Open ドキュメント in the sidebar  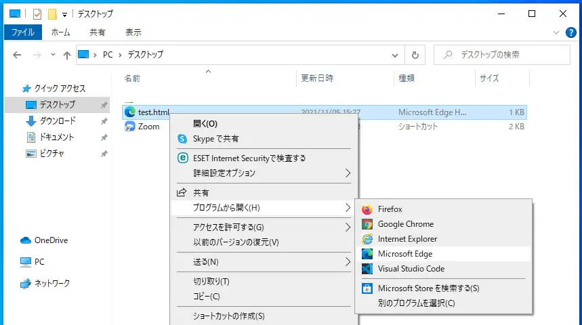(57, 137)
